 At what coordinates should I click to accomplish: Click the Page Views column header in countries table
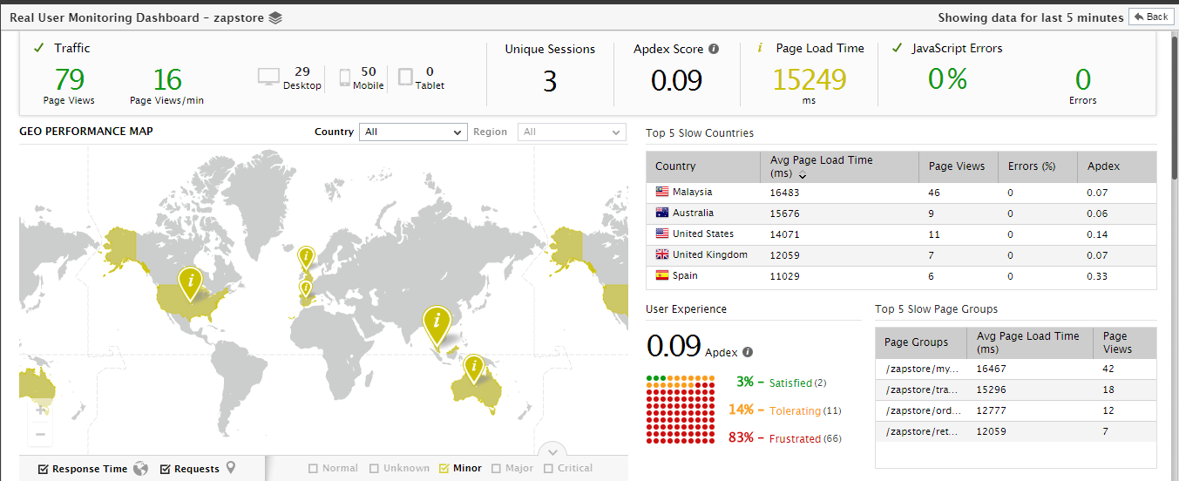[x=959, y=166]
